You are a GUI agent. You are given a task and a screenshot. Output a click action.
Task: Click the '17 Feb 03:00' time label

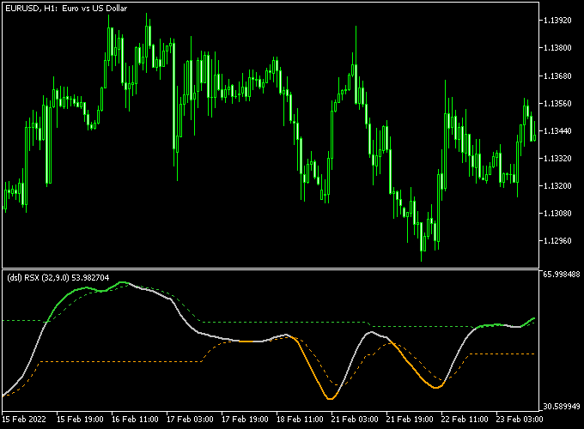click(x=190, y=420)
